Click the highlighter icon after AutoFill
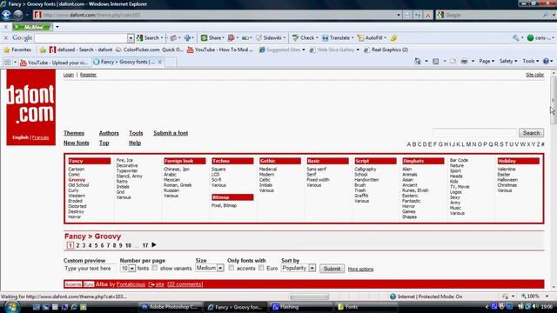557x313 pixels. tap(393, 37)
